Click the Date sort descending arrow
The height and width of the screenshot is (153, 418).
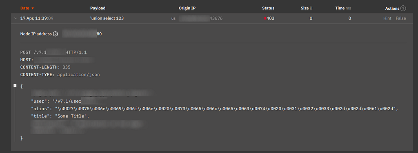(33, 8)
